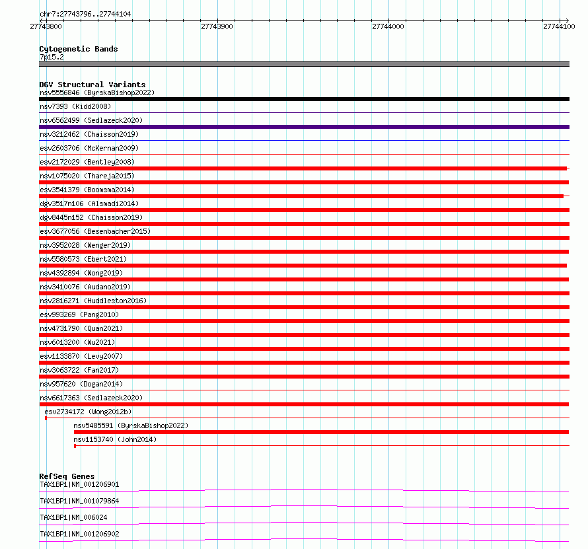The image size is (588, 549).
Task: Select nsv957620 (Dogan2014) label
Action: (x=81, y=384)
